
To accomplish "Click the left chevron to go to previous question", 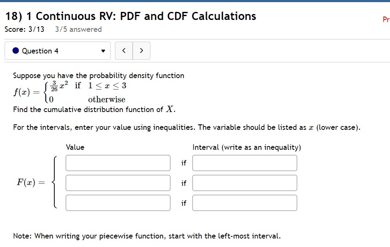I will coord(124,50).
